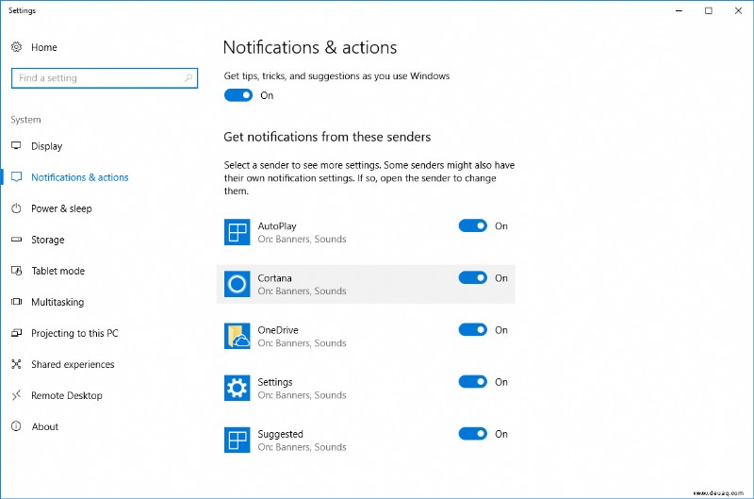Click 'On: Banners, Sounds' under OneDrive

point(302,343)
